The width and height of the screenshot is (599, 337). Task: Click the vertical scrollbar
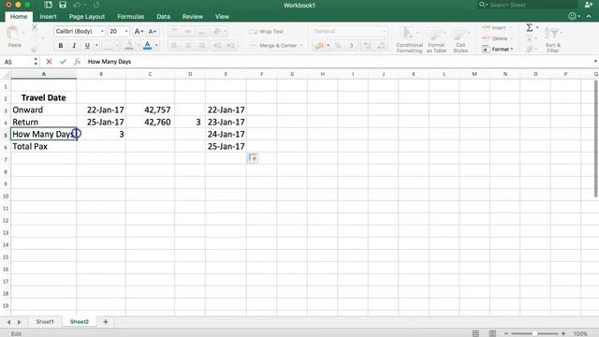coord(595,139)
